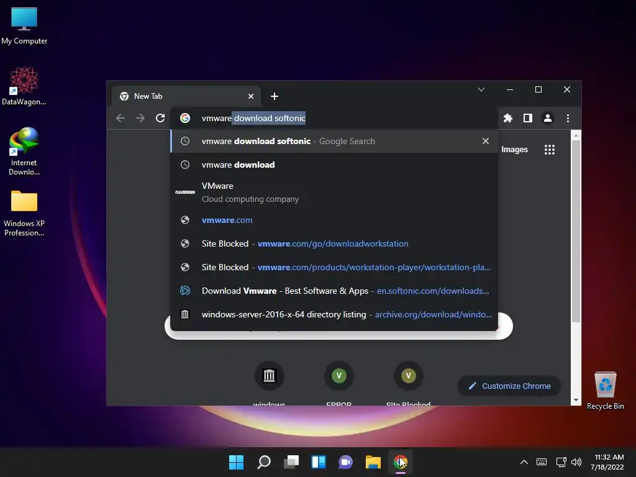Go back using Chrome's back arrow

pyautogui.click(x=120, y=118)
